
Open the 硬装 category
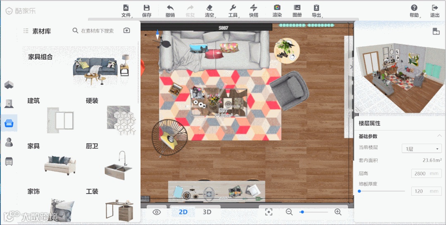(111, 116)
